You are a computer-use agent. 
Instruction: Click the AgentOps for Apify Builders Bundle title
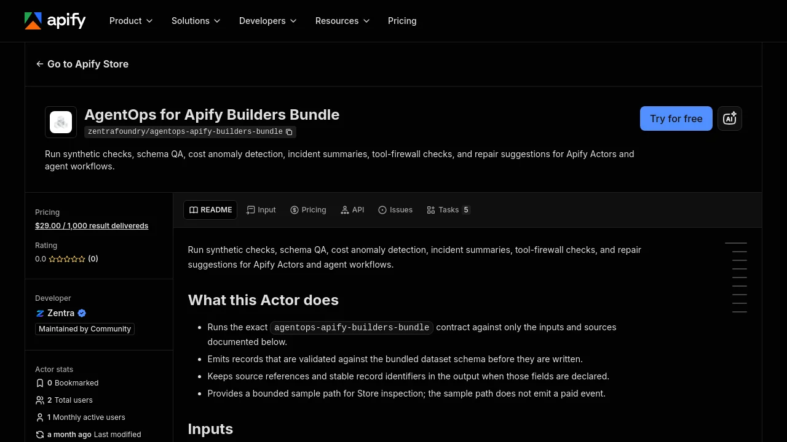(212, 115)
